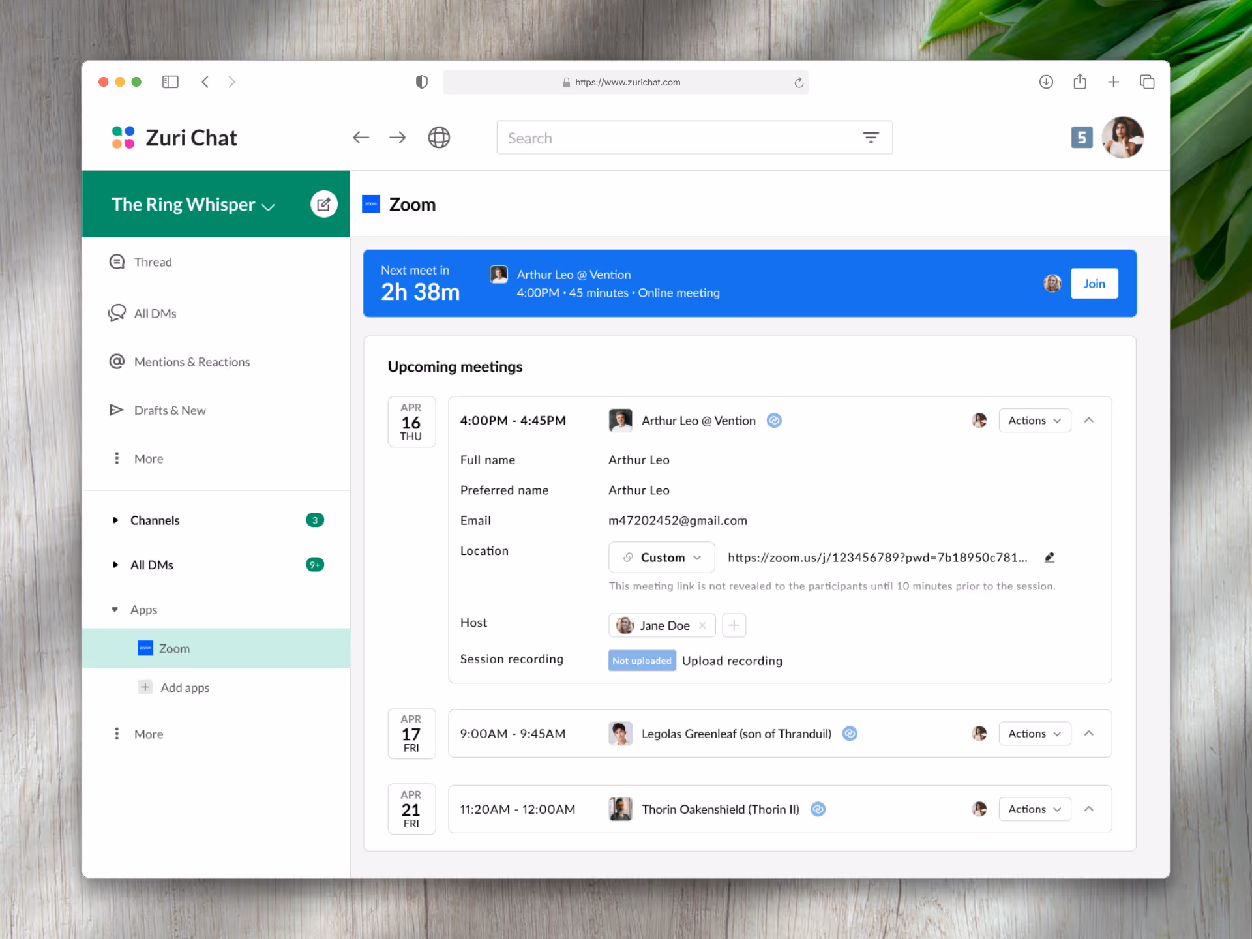The width and height of the screenshot is (1252, 939).
Task: Click the compose new message icon
Action: pos(323,204)
